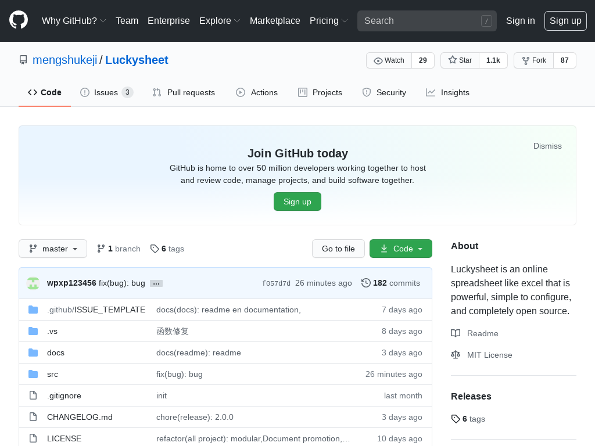The height and width of the screenshot is (446, 595).
Task: Open the LICENSE file
Action: pos(64,438)
